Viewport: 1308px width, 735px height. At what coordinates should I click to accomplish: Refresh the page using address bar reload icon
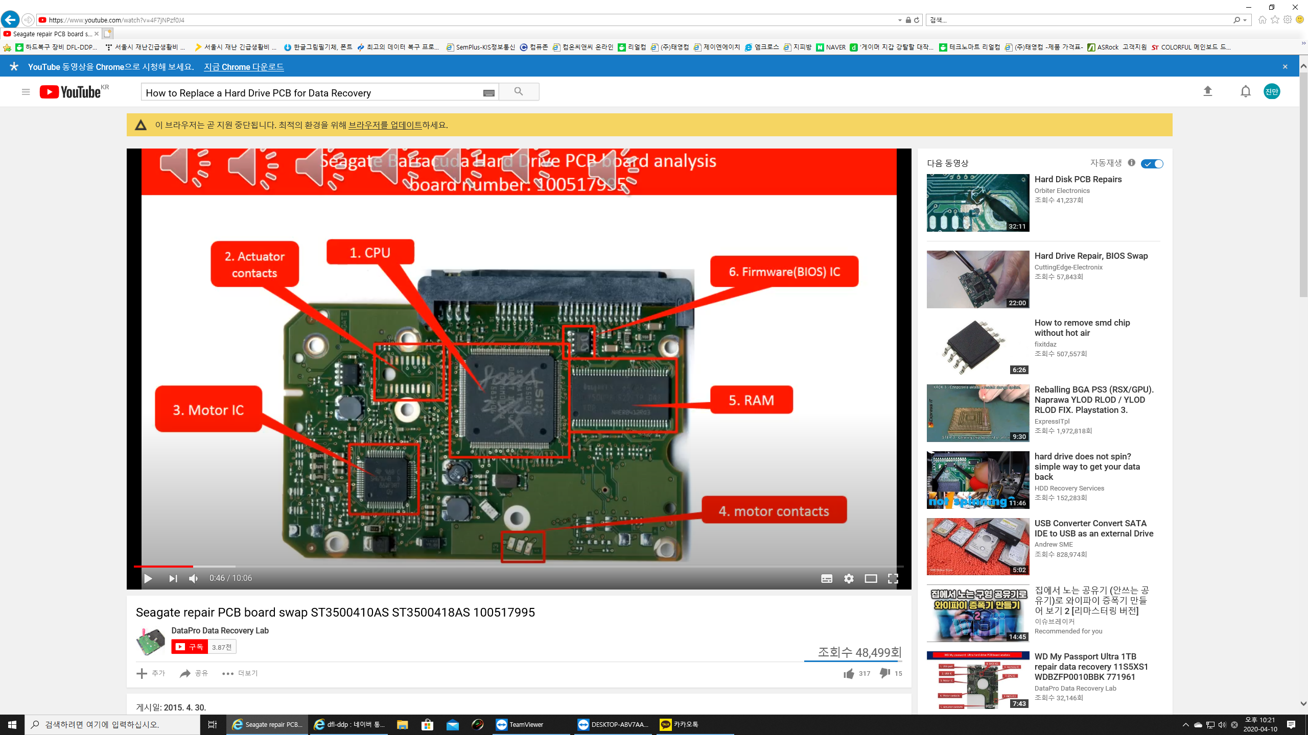tap(917, 20)
